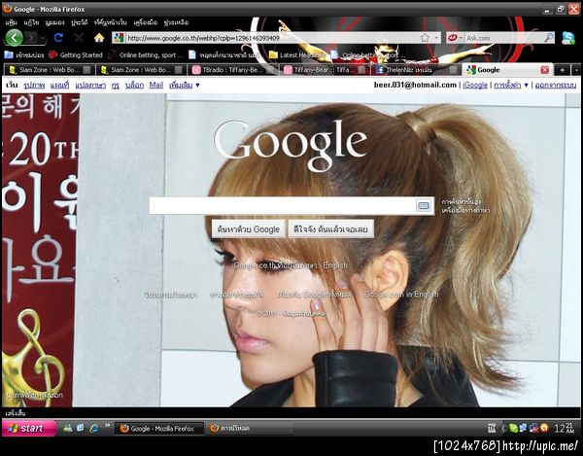Screen dimensions: 583x456
Task: Launch Internet Explorer from quick launch
Action: click(x=94, y=428)
